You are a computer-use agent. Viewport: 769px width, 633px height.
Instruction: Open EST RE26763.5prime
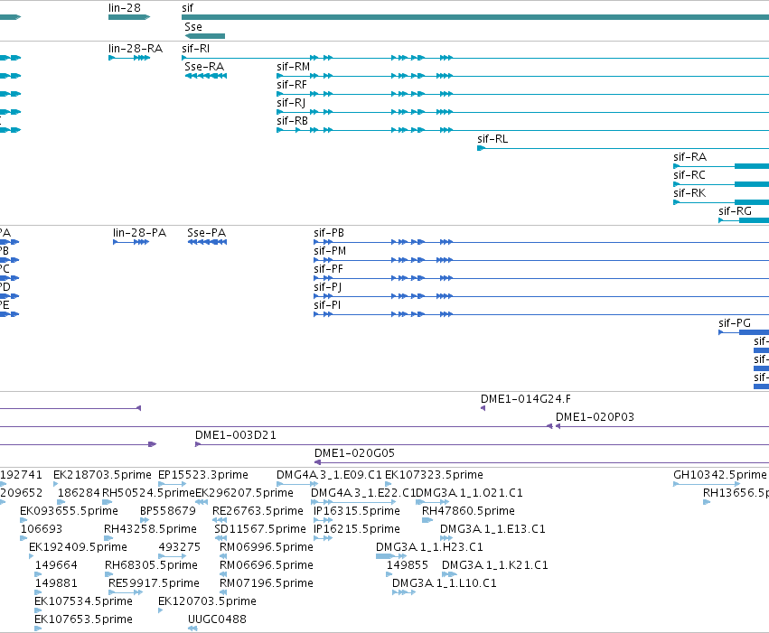pyautogui.click(x=258, y=511)
